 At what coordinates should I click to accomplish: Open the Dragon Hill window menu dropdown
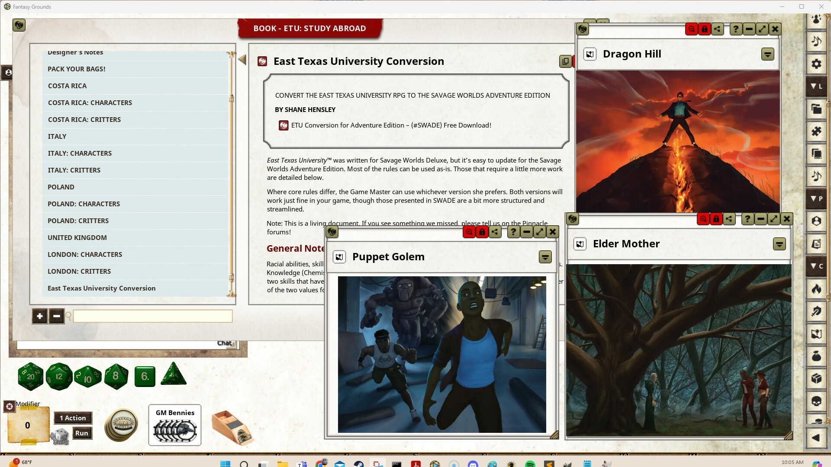[x=767, y=54]
